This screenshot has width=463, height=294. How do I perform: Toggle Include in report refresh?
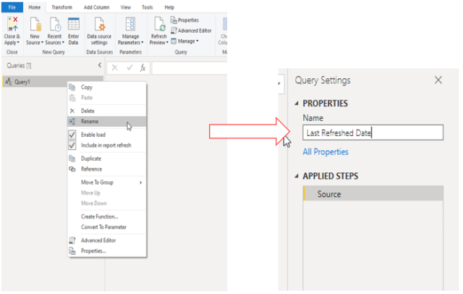(72, 145)
